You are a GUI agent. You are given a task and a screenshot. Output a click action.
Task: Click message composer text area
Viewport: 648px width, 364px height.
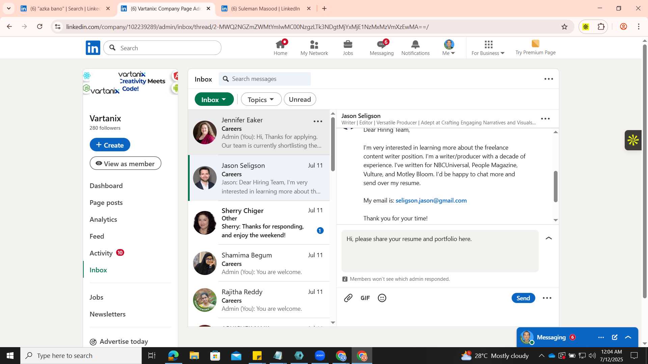pyautogui.click(x=440, y=251)
